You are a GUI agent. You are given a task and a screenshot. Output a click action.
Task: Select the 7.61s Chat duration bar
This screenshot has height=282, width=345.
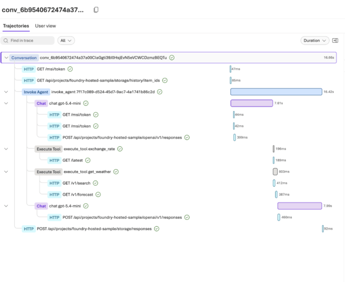(252, 103)
